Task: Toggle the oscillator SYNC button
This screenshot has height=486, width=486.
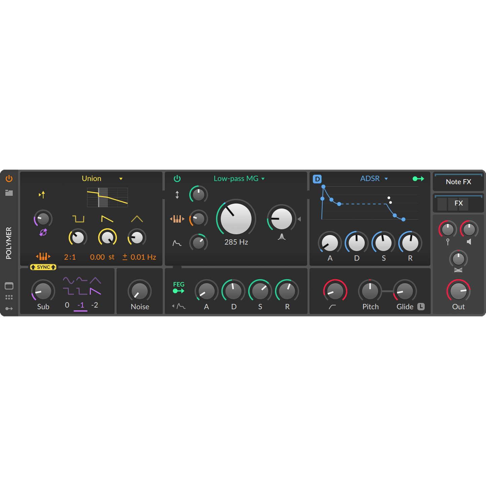Action: (x=43, y=267)
